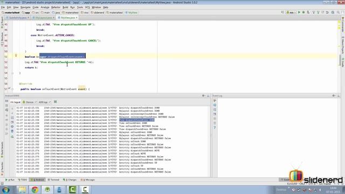The height and width of the screenshot is (194, 345).
Task: Open the Devices tab dropdown
Action: point(30,102)
